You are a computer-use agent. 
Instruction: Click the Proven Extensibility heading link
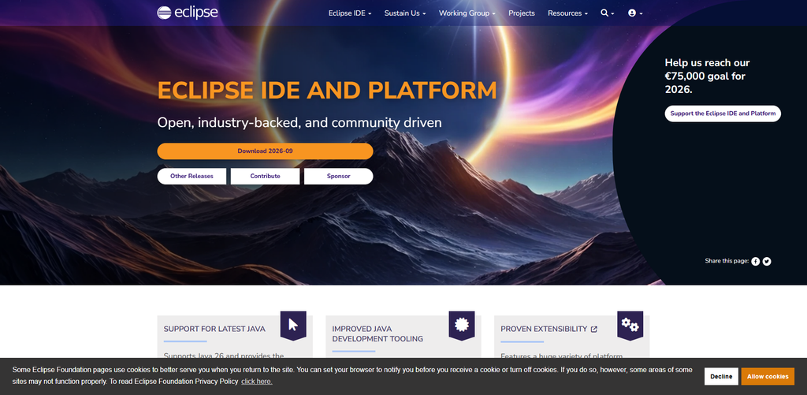[x=549, y=329]
